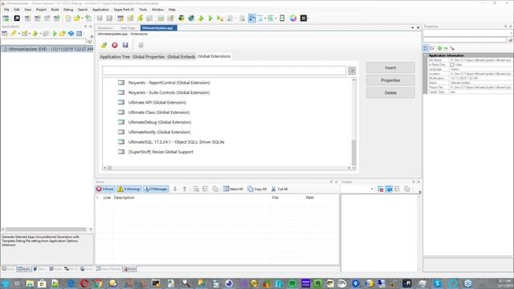Select the Global Extensions tab
This screenshot has height=289, width=514.
[214, 56]
